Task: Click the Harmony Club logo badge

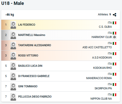Action: (114, 37)
